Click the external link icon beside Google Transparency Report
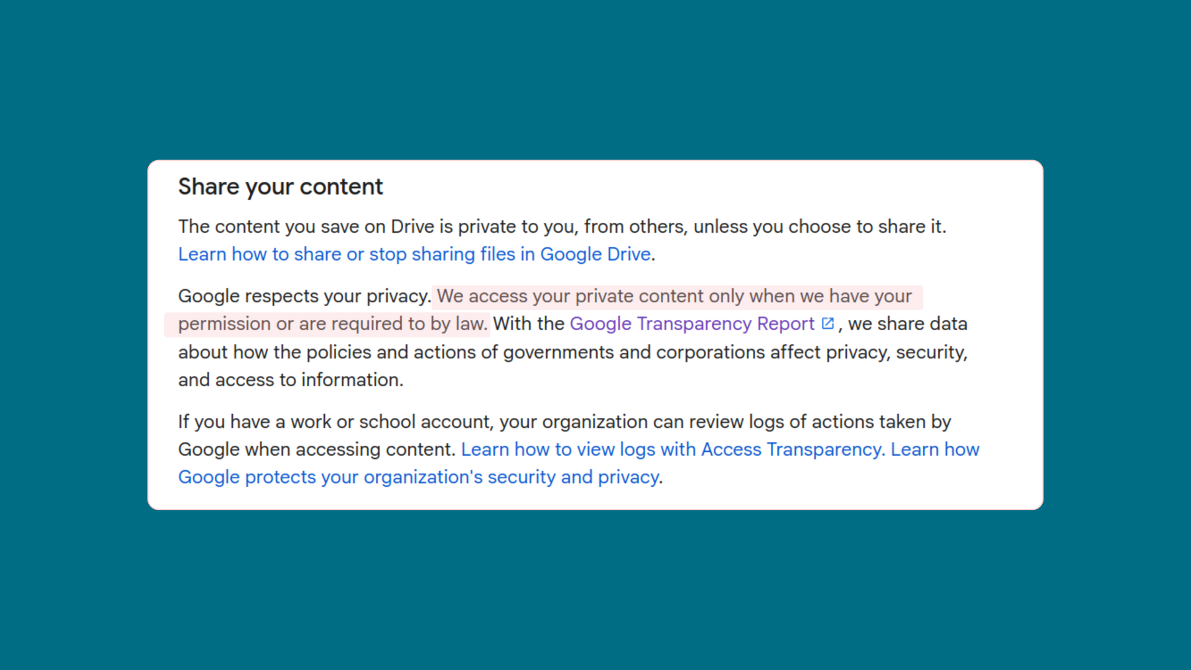Viewport: 1191px width, 670px height. click(828, 323)
